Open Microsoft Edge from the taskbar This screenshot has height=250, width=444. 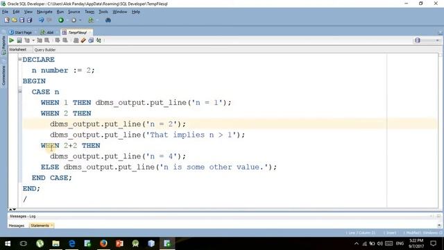[x=72, y=244]
